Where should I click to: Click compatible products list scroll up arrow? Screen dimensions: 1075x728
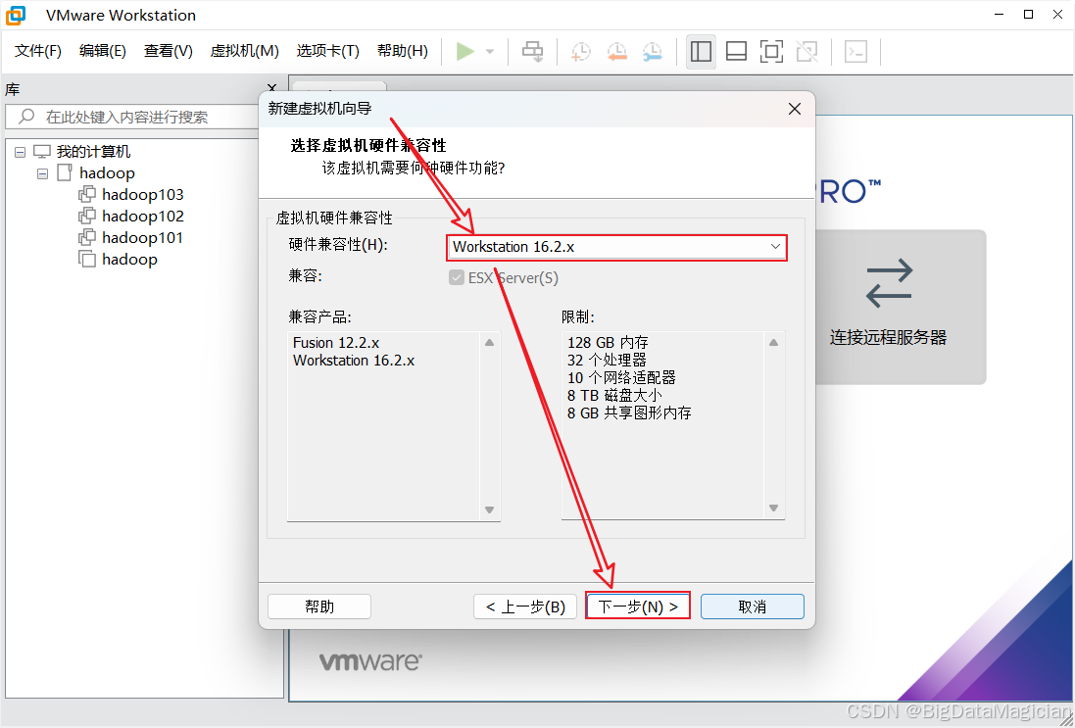click(x=490, y=343)
